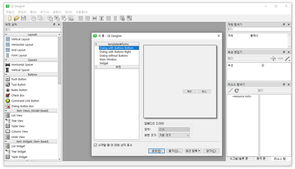
Task: Click the Adjust Size toolbar icon
Action: (129, 18)
